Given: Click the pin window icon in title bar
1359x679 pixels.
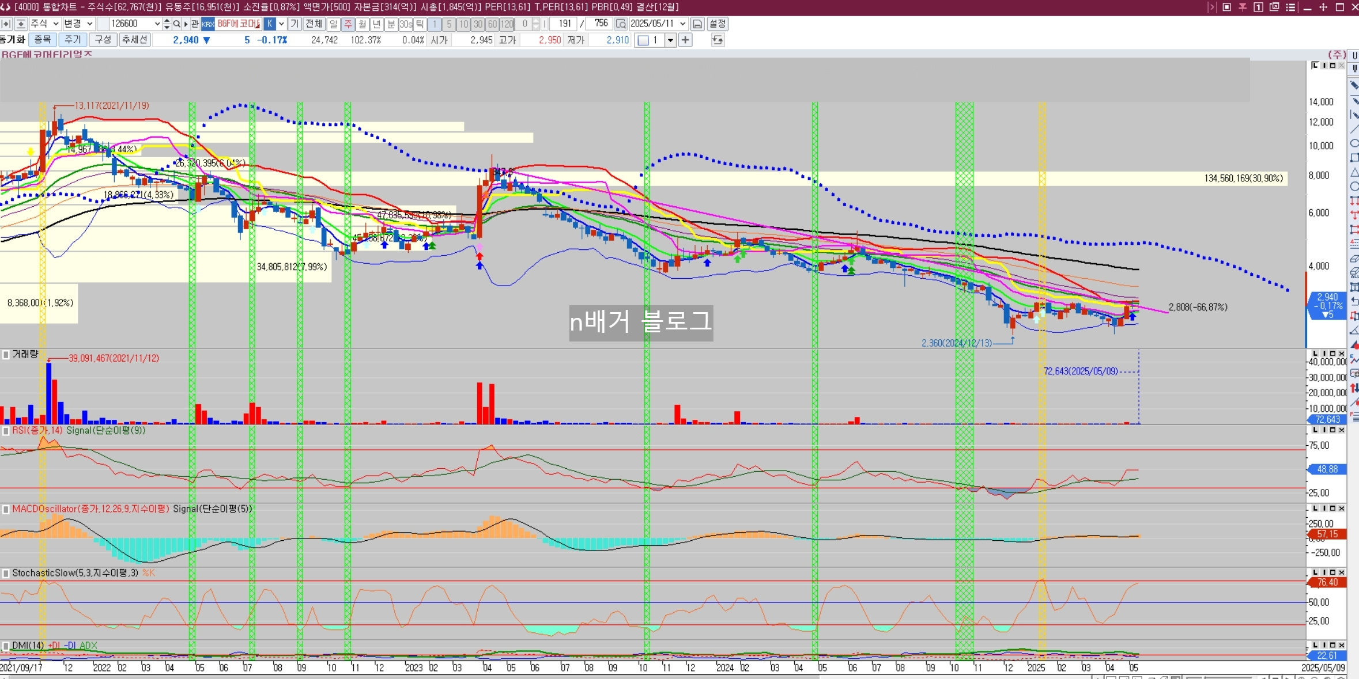Looking at the screenshot, I should pos(1243,7).
